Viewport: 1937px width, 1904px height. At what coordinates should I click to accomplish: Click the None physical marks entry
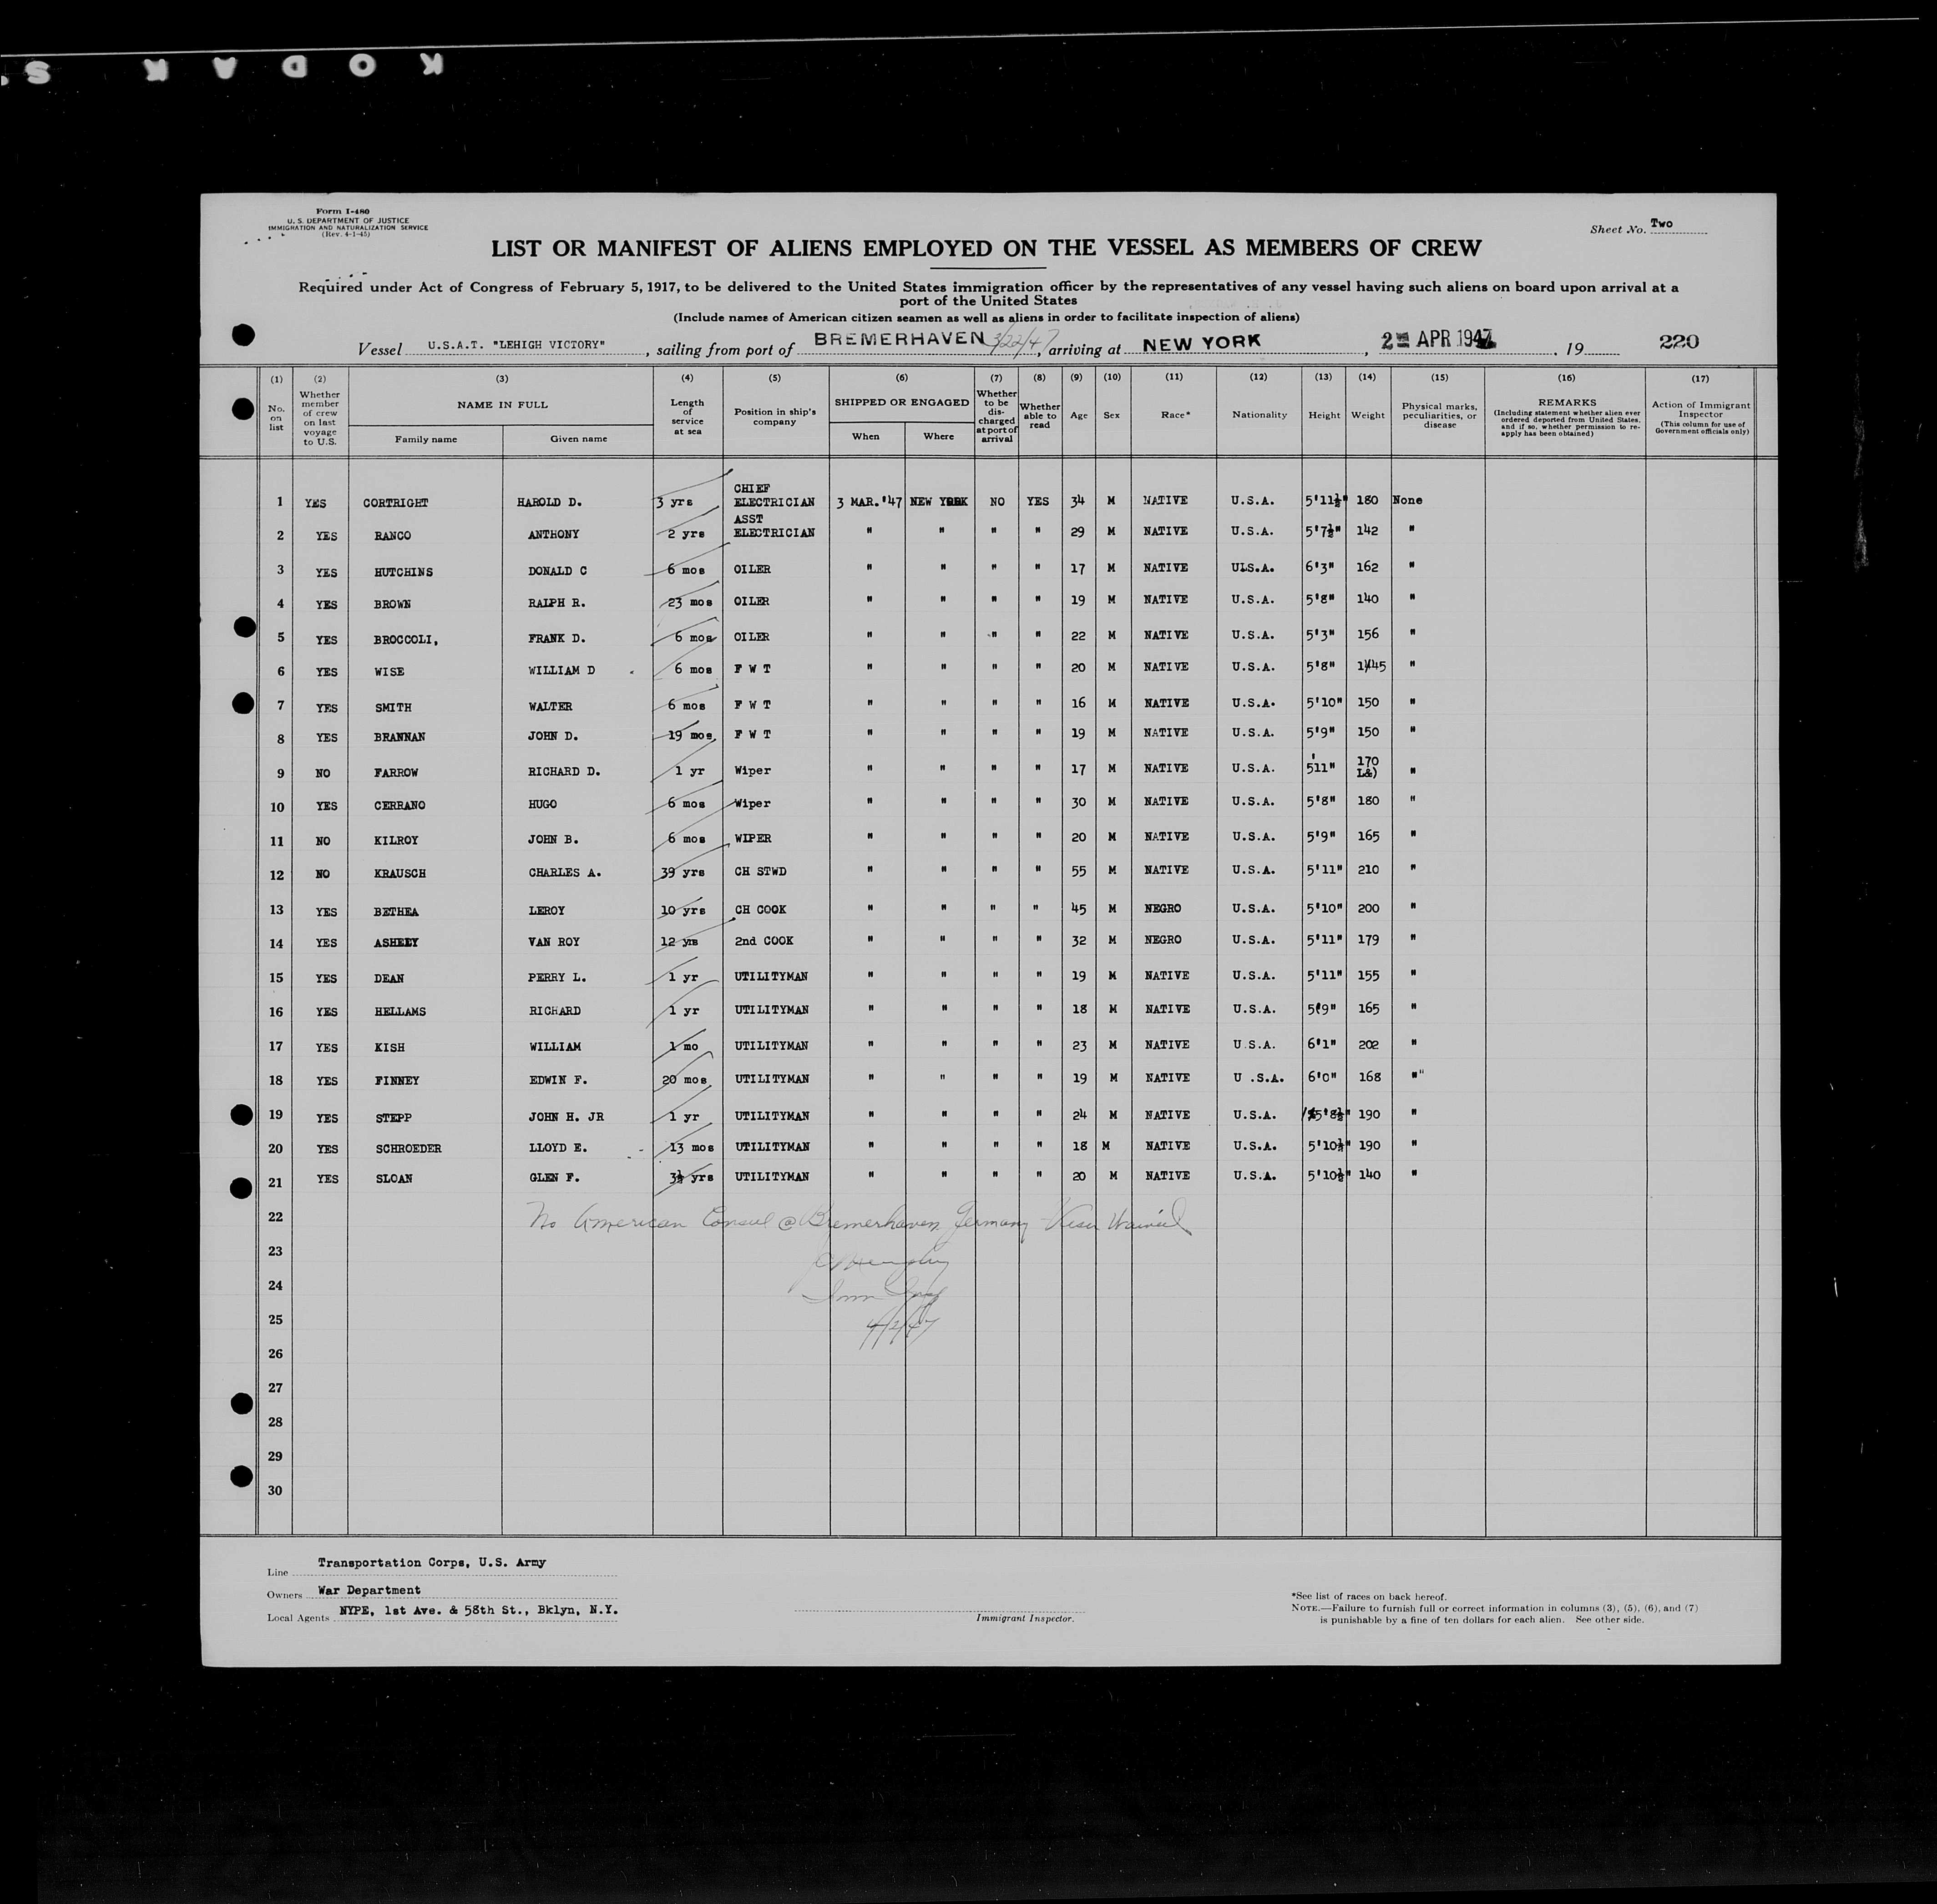[1407, 500]
